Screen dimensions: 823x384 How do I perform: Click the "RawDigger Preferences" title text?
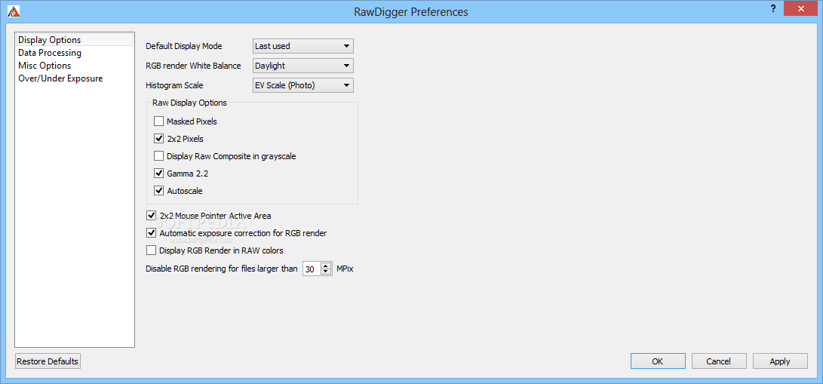point(412,11)
